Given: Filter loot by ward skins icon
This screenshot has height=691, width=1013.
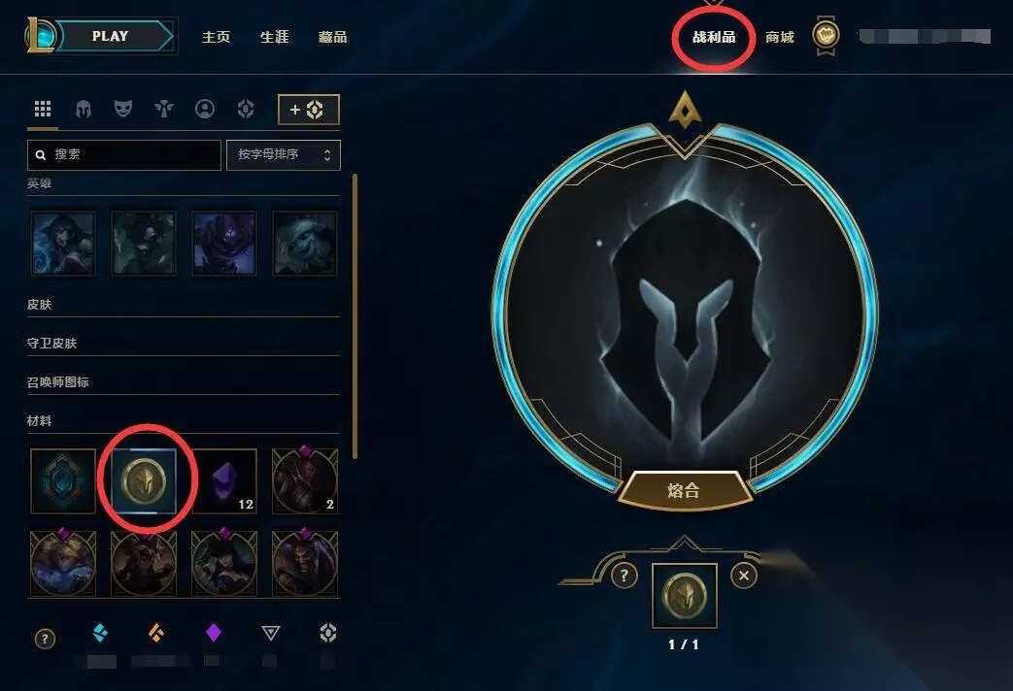Looking at the screenshot, I should tap(164, 109).
